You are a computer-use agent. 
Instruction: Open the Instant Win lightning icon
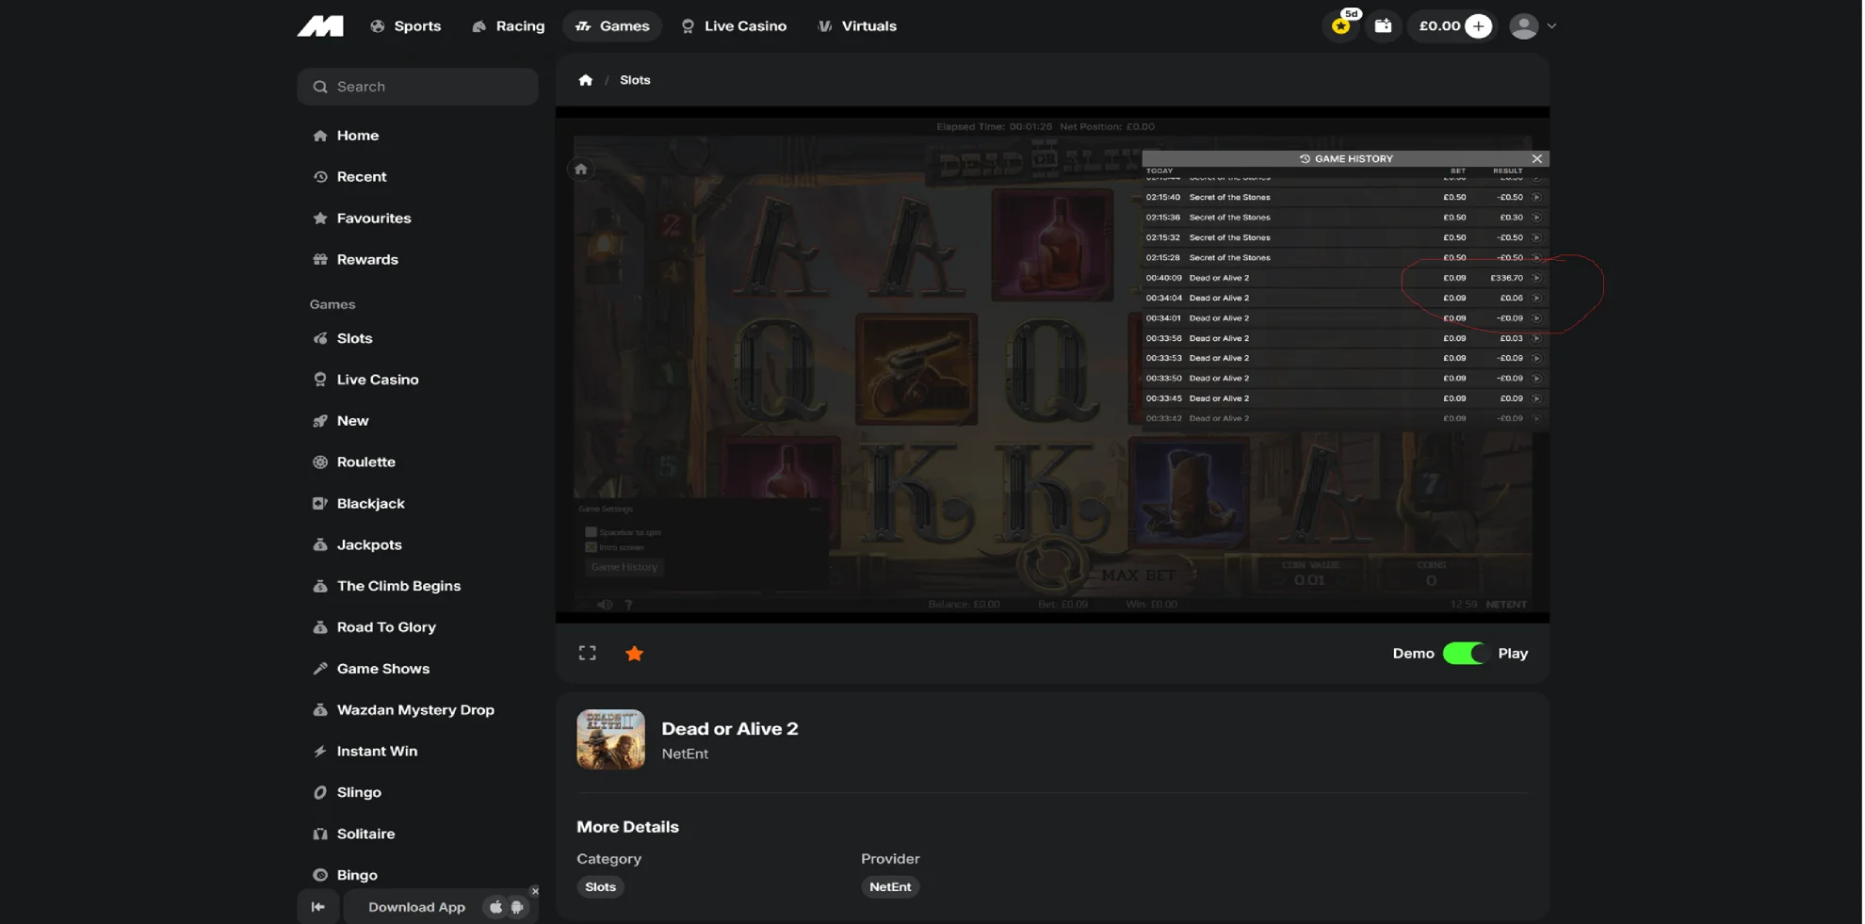point(320,752)
